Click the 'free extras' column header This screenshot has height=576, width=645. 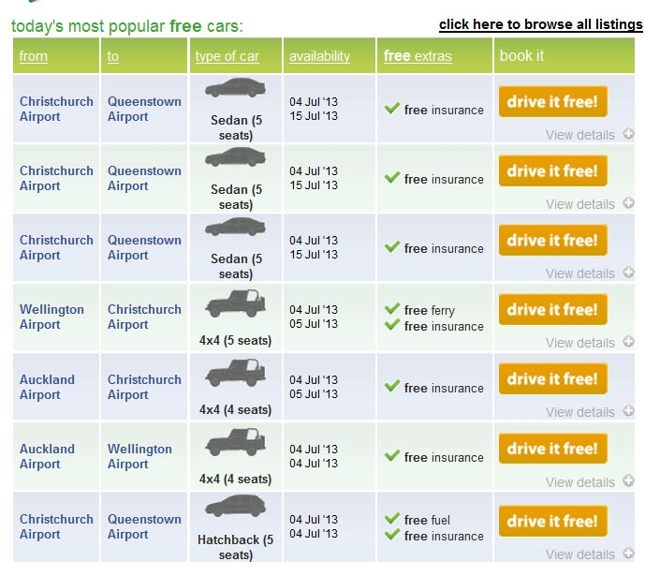418,56
